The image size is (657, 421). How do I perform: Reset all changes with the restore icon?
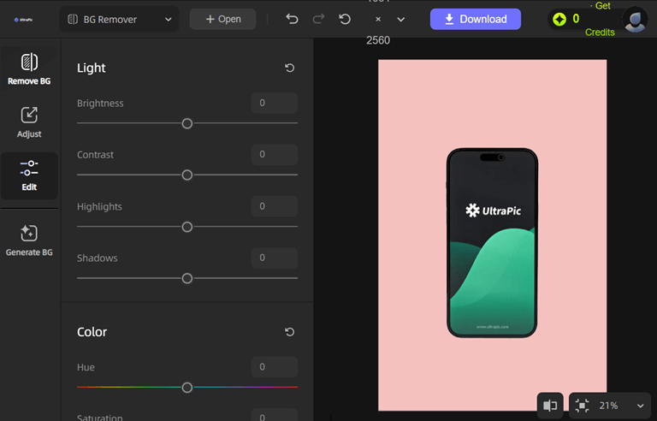point(345,20)
